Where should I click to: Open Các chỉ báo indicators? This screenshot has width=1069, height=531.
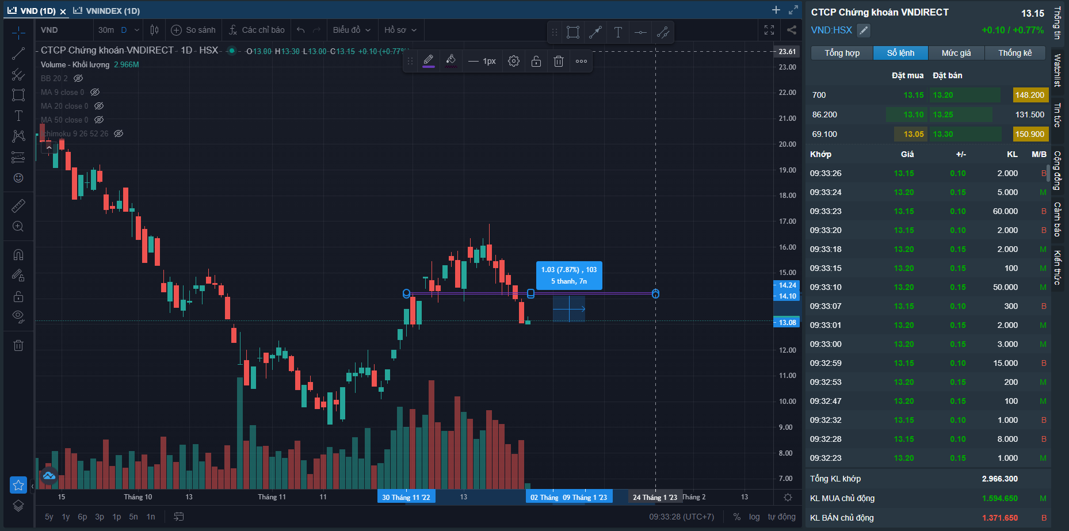(257, 30)
